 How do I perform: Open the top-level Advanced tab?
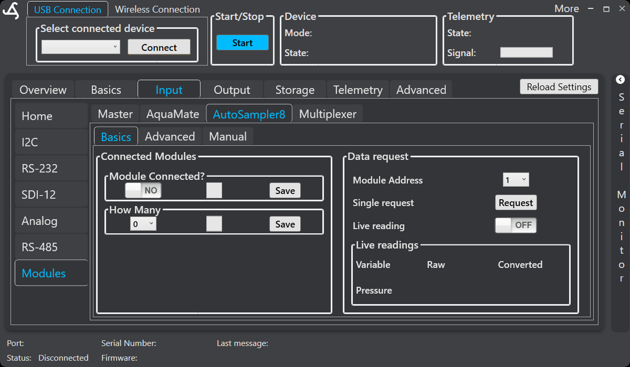click(x=421, y=90)
